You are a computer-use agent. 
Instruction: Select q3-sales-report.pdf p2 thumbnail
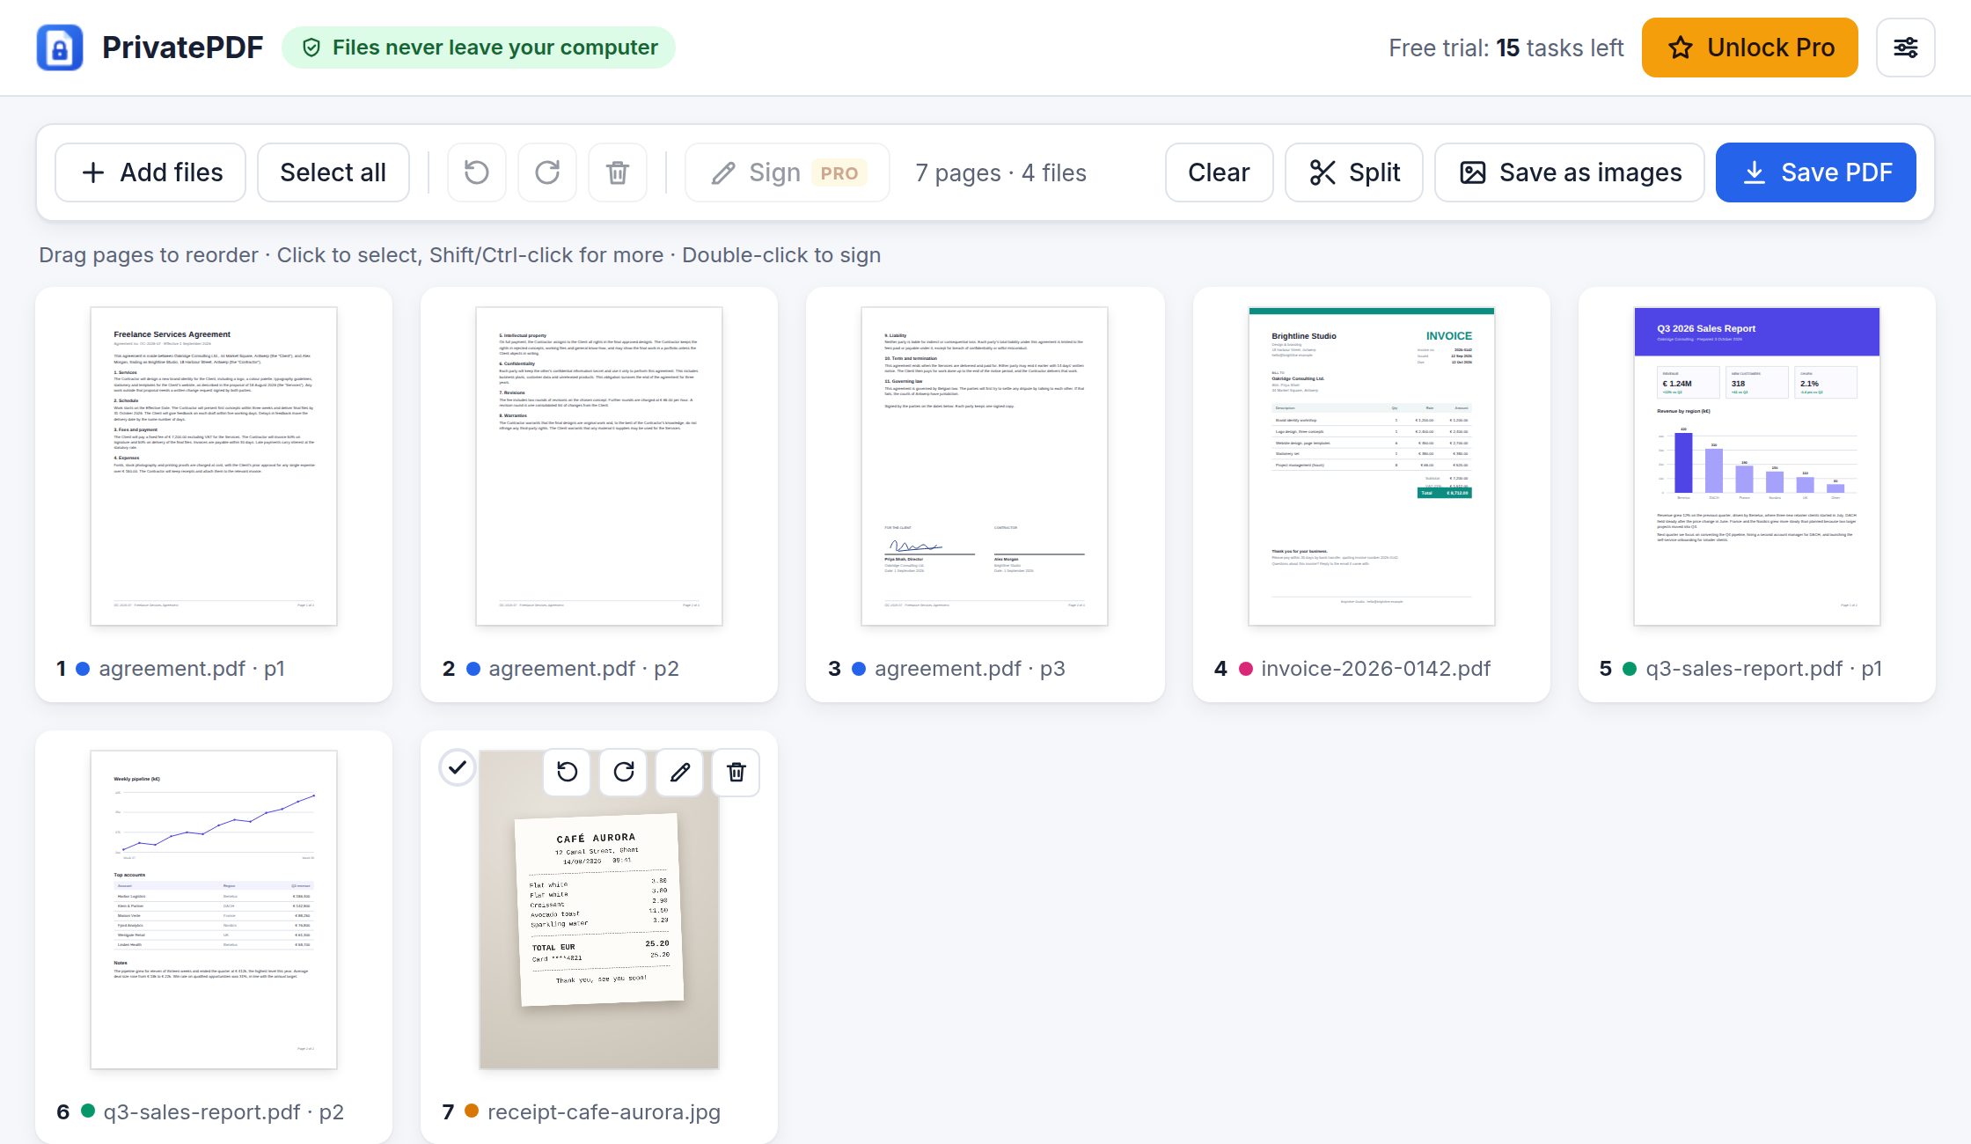coord(214,910)
